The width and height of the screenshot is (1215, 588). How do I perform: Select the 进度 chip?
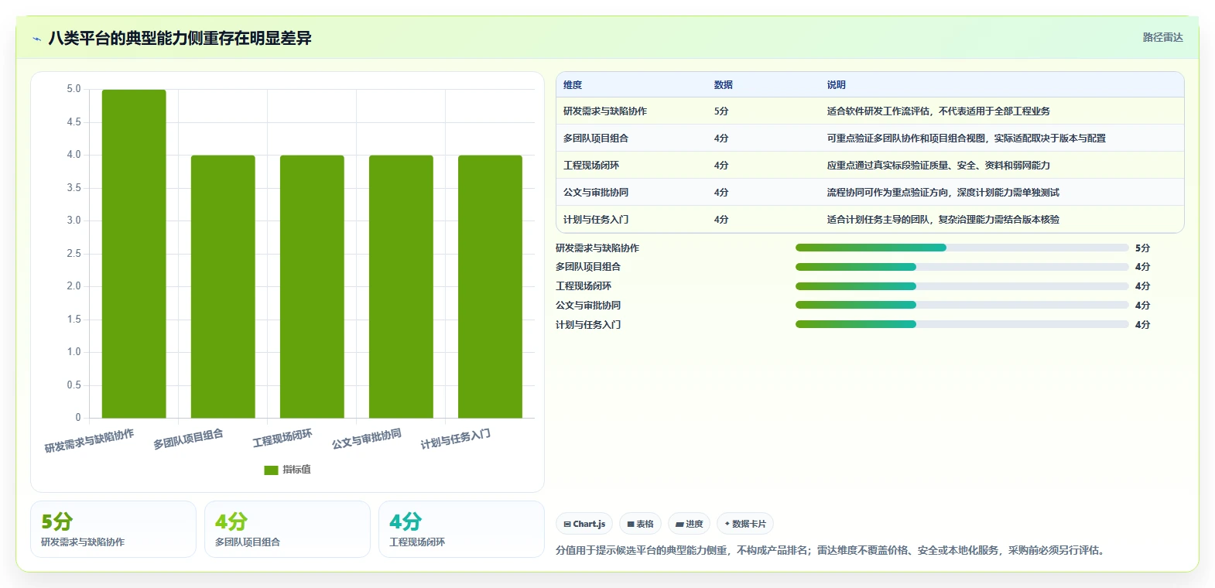coord(689,524)
